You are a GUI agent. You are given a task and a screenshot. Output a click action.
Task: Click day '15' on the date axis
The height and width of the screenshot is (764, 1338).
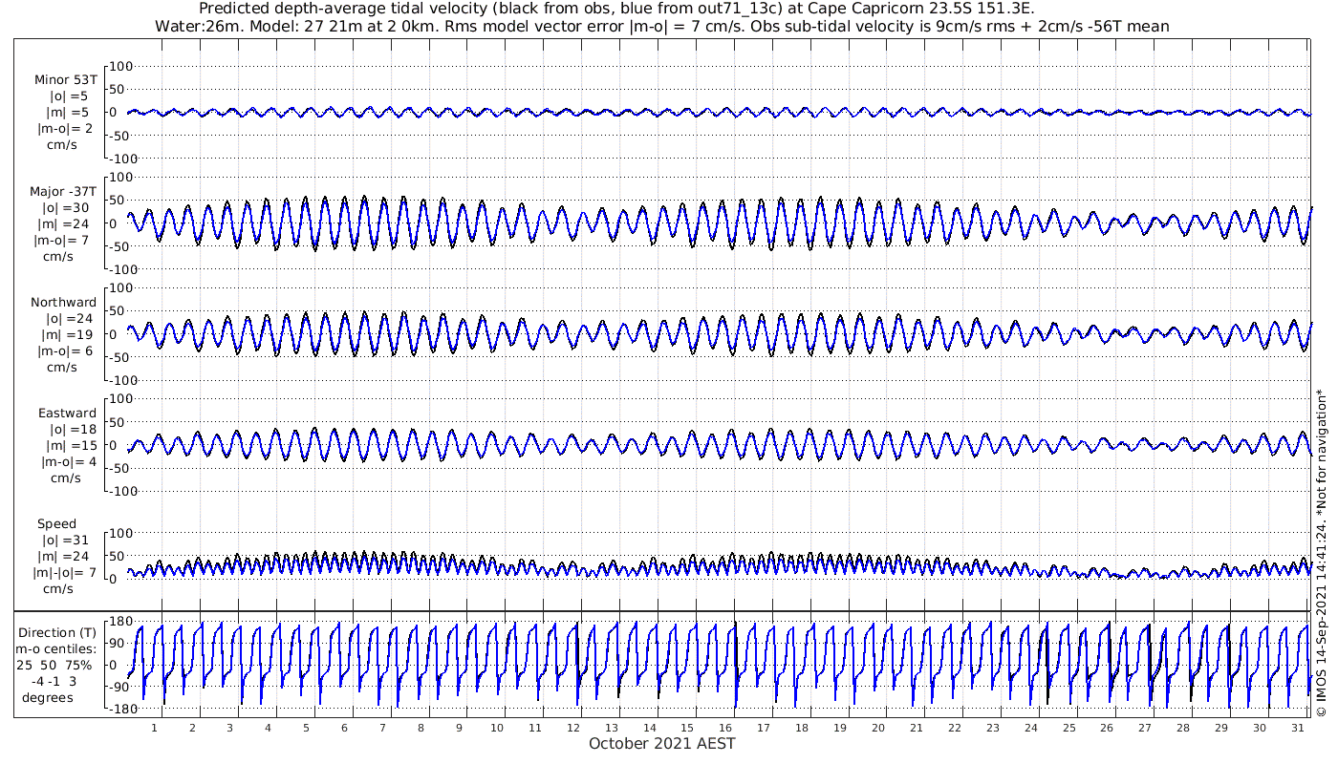click(x=687, y=728)
